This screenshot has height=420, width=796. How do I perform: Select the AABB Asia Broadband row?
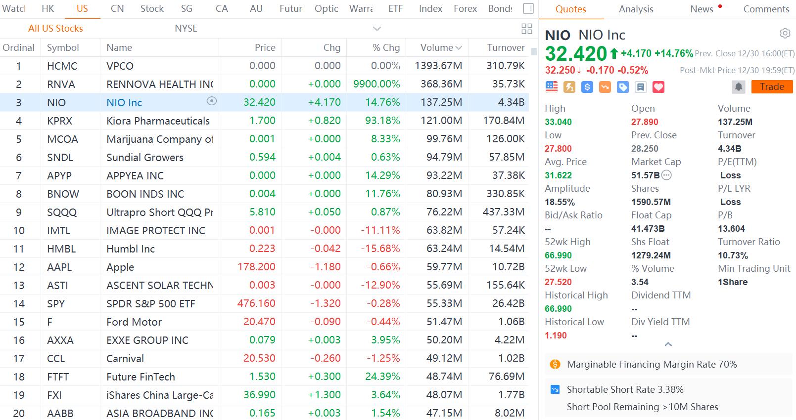(264, 413)
